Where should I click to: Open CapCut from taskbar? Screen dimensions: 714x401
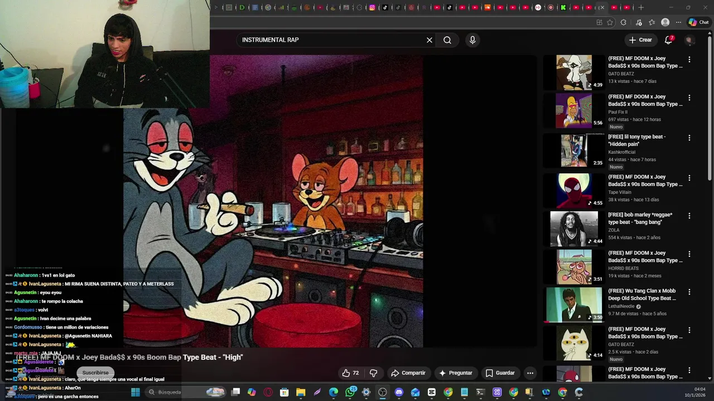(432, 392)
